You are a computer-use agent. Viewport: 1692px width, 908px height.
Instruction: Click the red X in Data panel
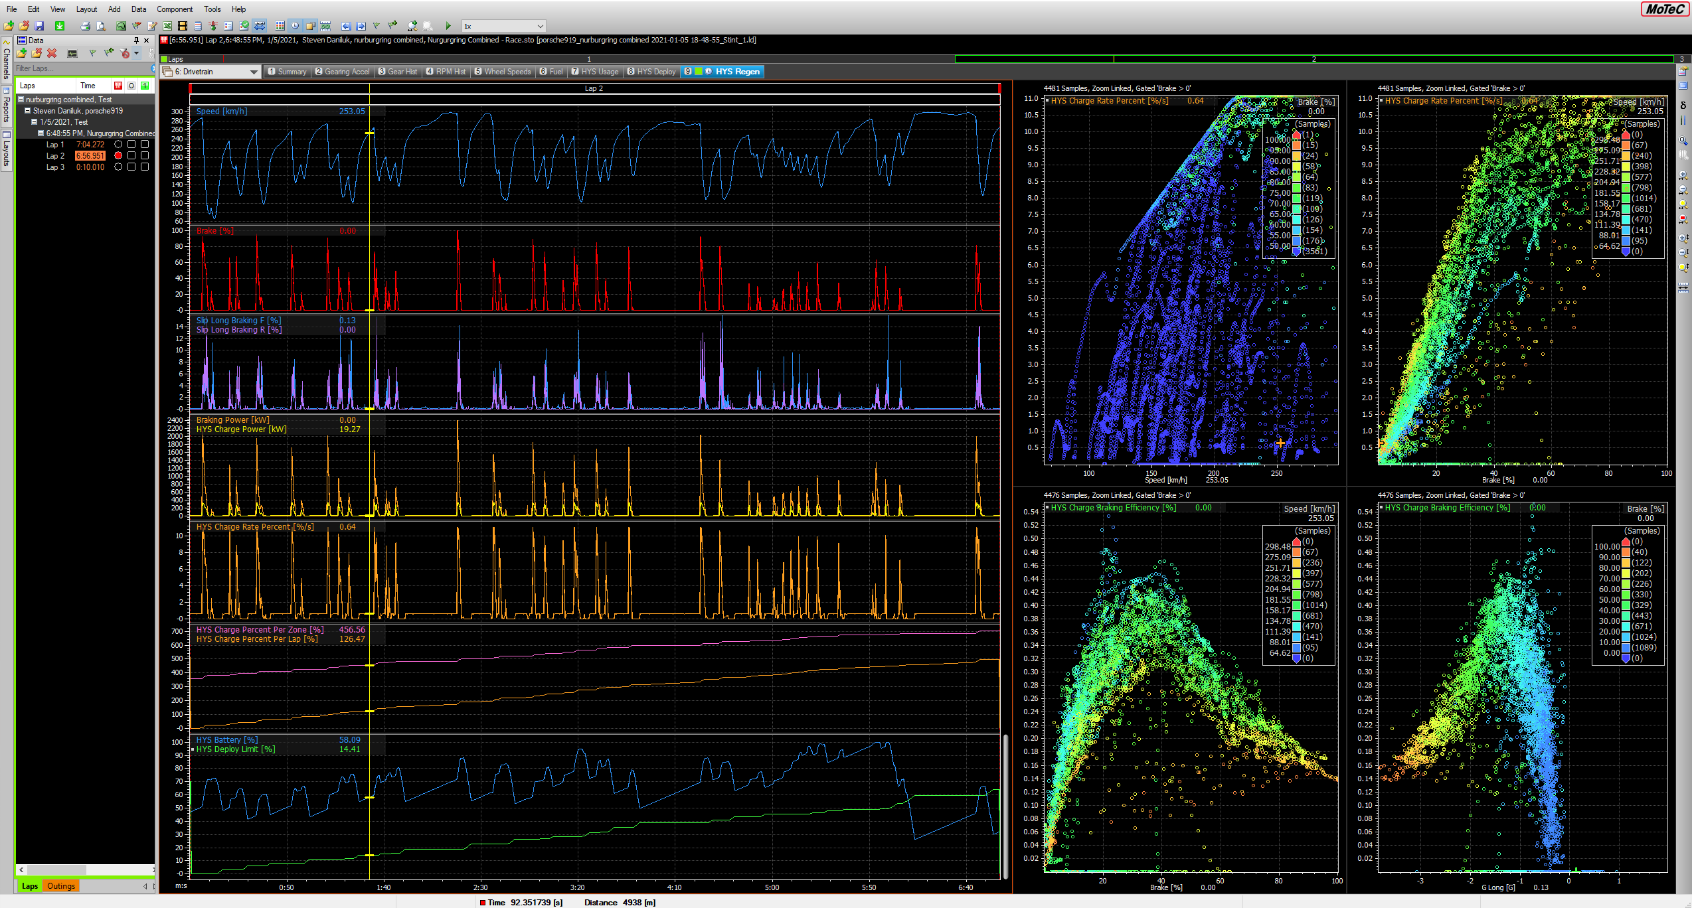[52, 53]
